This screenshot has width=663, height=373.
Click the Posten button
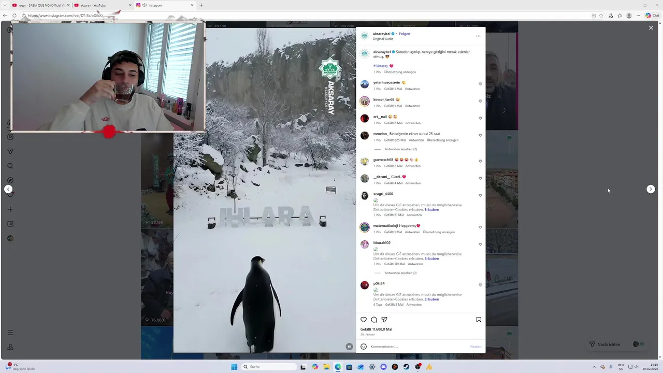(475, 347)
